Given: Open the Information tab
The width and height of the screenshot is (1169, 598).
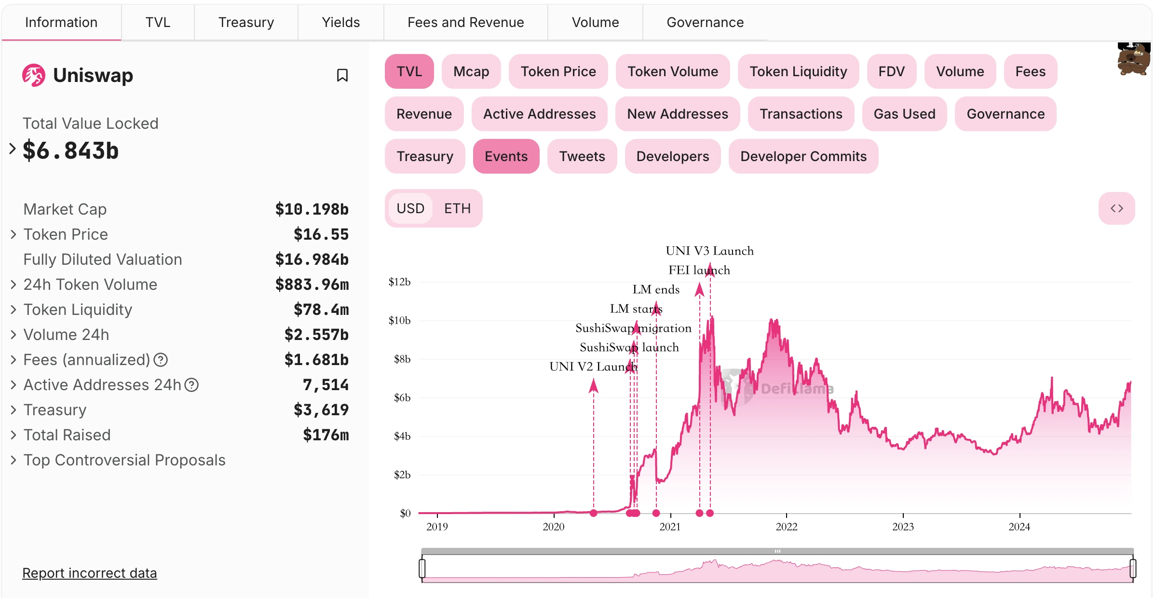Looking at the screenshot, I should [x=61, y=22].
